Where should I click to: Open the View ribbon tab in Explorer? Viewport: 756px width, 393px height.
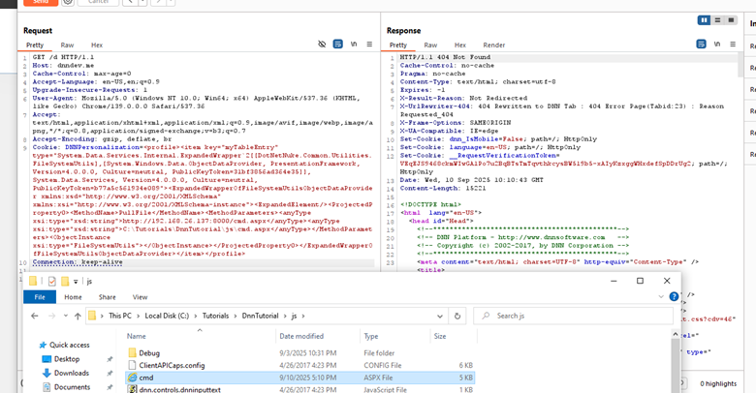coord(140,297)
